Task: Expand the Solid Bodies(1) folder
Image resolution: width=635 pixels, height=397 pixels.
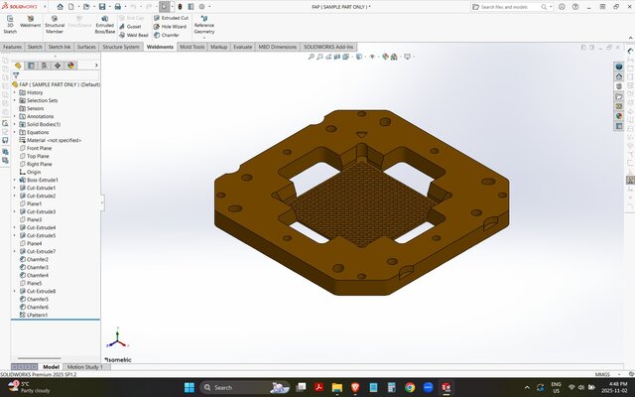Action: click(14, 124)
